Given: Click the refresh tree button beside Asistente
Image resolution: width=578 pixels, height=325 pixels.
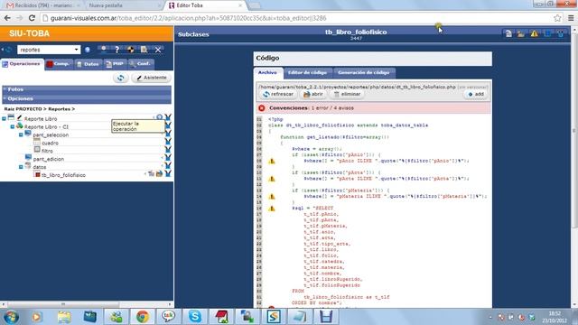Looking at the screenshot, I should [x=121, y=78].
